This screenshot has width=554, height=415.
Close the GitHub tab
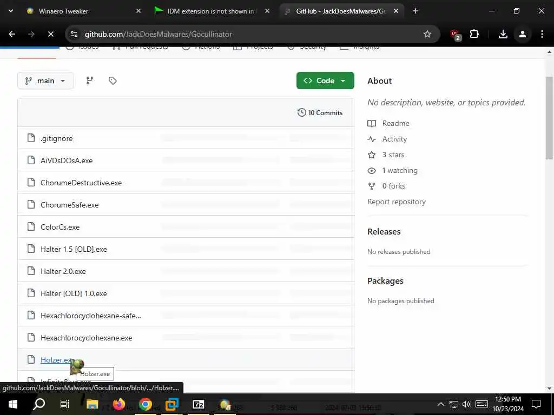pyautogui.click(x=396, y=11)
